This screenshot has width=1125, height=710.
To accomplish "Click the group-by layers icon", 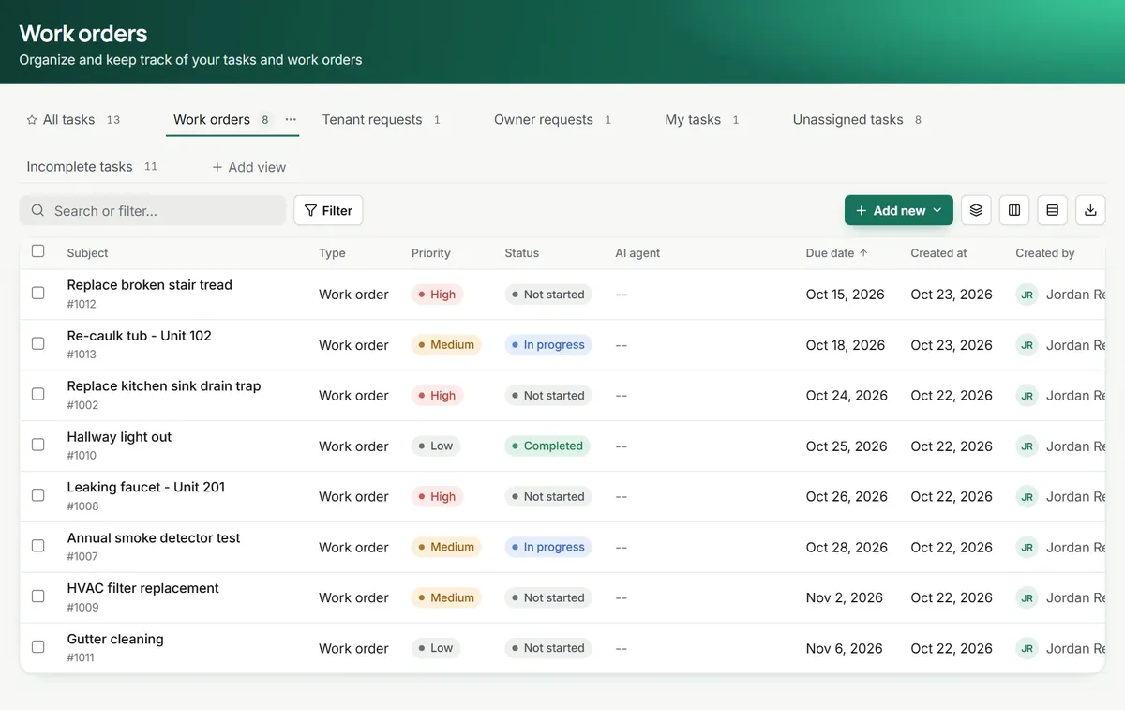I will coord(976,210).
